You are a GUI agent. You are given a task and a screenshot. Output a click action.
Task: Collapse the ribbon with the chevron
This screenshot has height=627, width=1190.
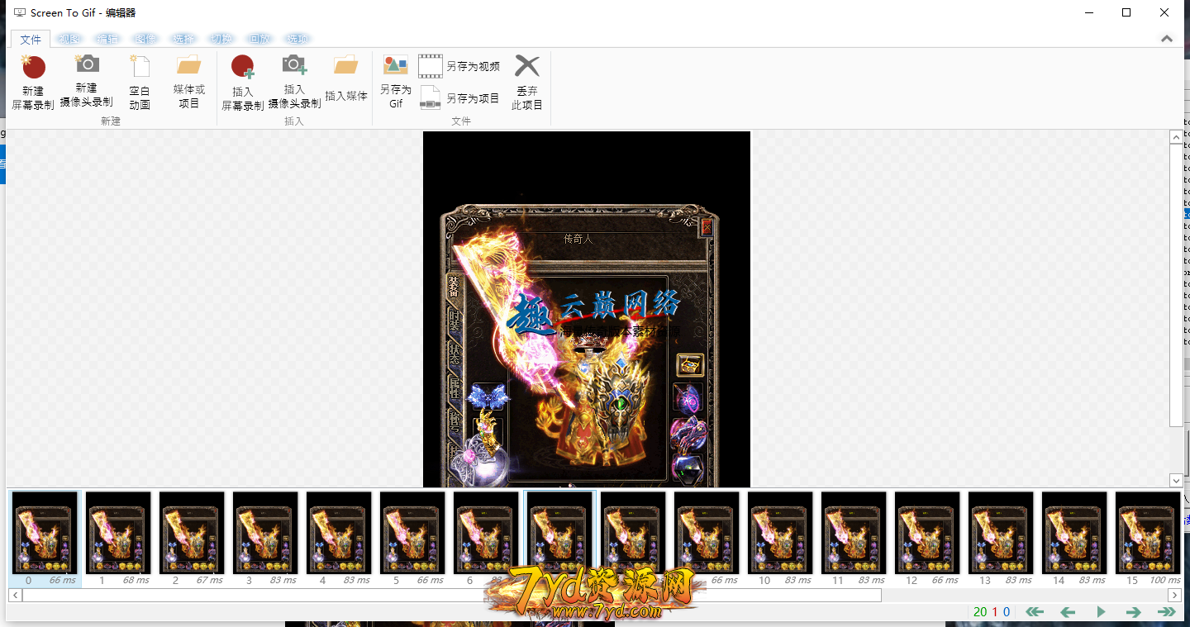point(1167,39)
